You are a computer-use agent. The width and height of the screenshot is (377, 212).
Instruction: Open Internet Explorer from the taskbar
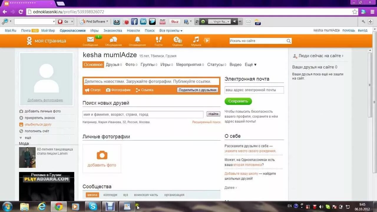tap(42, 206)
